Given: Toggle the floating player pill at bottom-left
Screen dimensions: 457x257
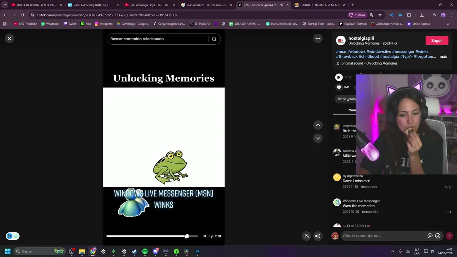Looking at the screenshot, I should point(12,236).
